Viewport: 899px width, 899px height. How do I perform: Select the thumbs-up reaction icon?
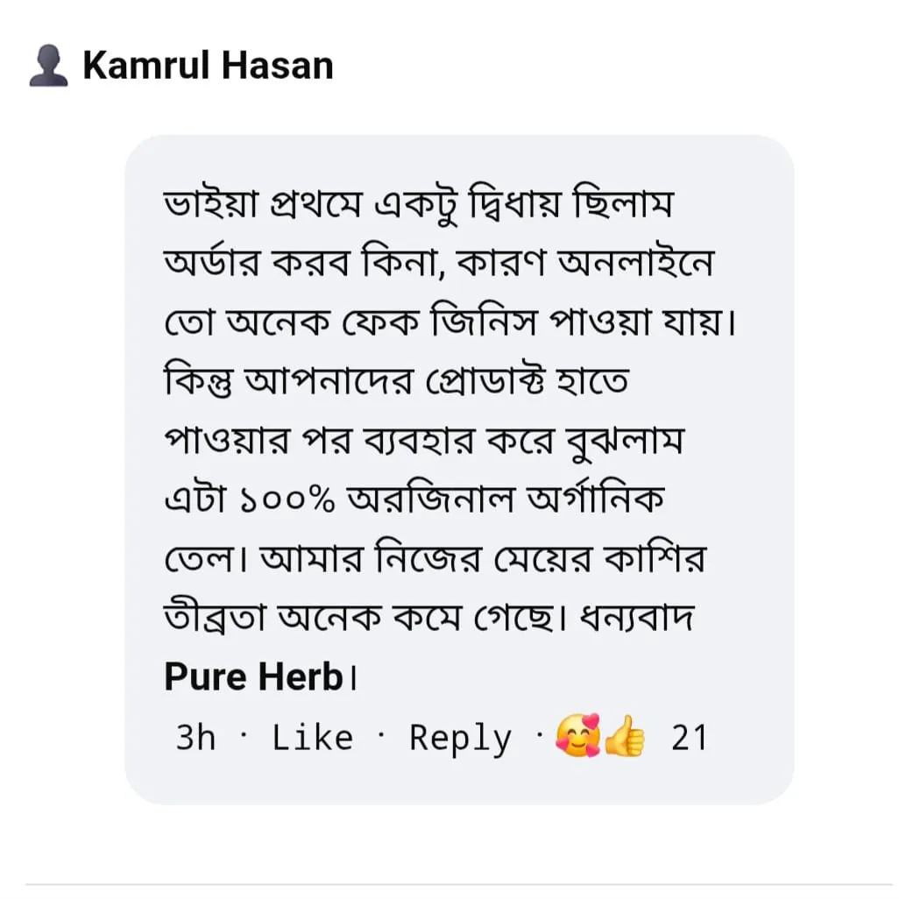pyautogui.click(x=625, y=736)
